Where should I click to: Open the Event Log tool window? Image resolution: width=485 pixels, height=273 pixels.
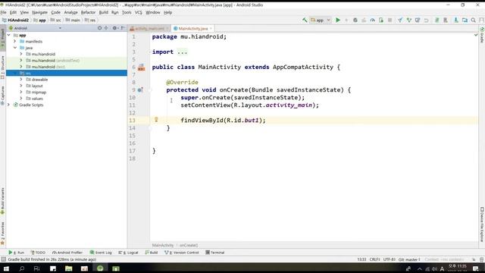pyautogui.click(x=101, y=253)
